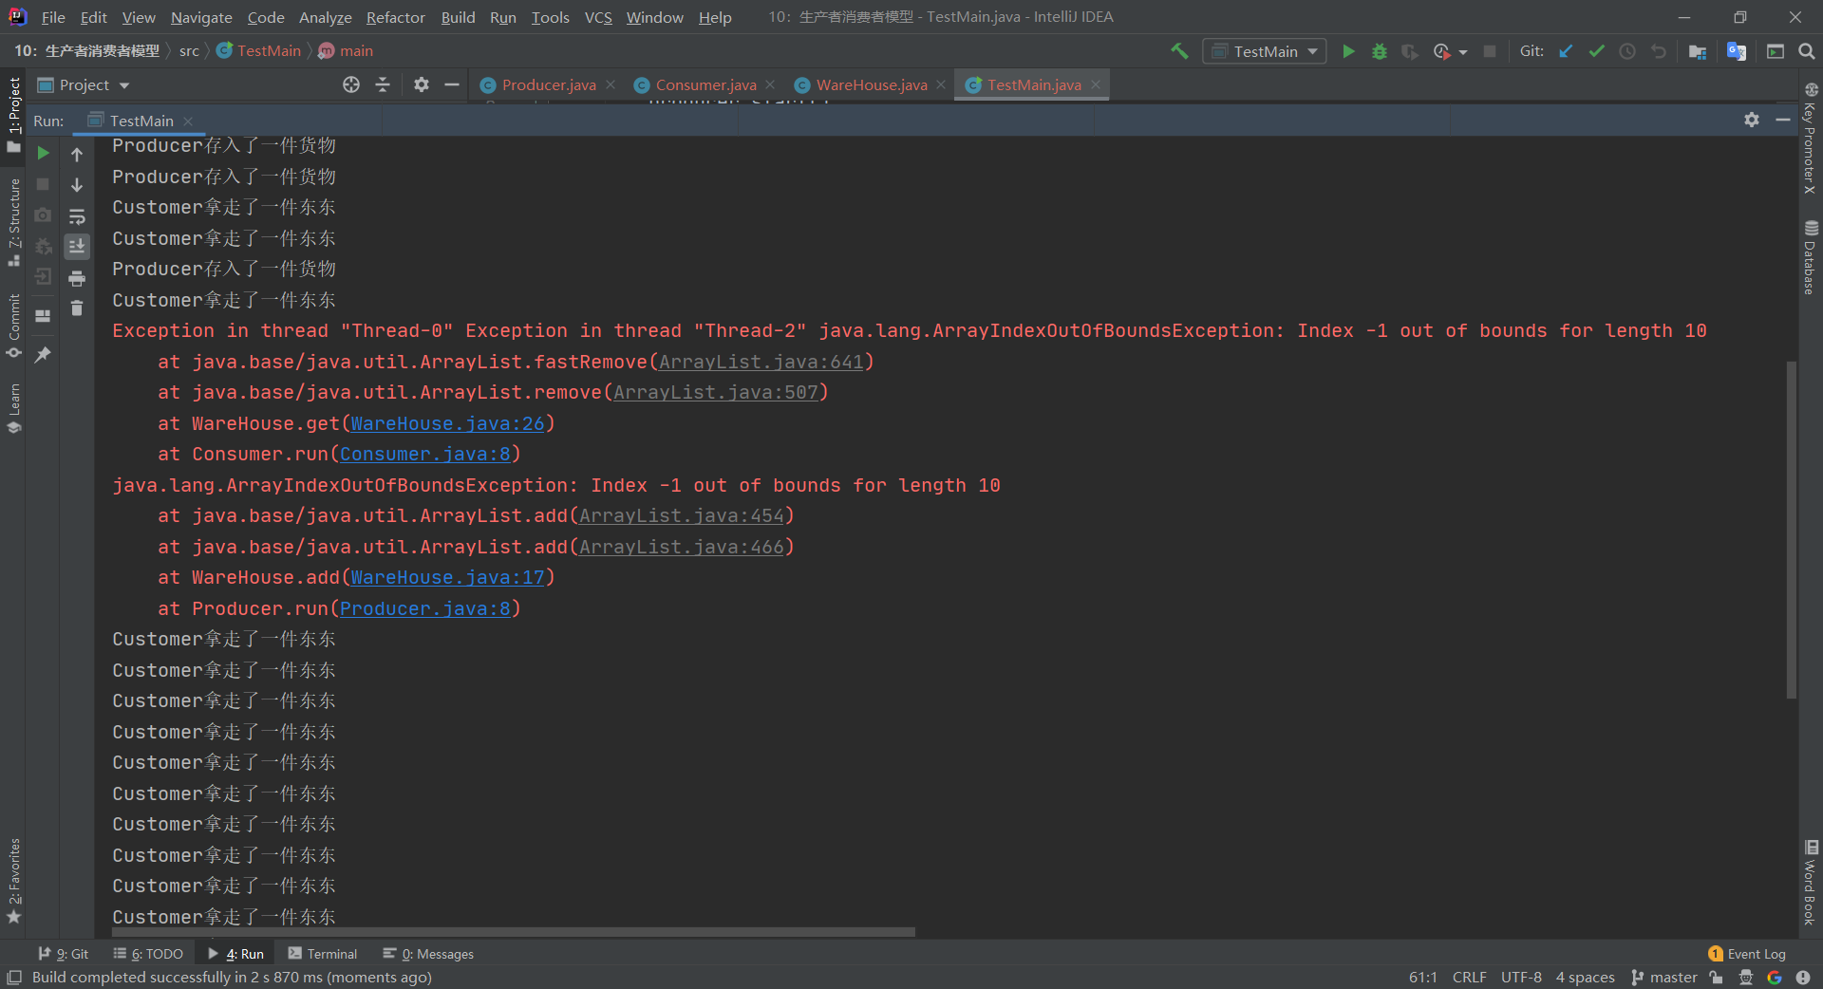Follow the Producer.java:8 stack trace link
The width and height of the screenshot is (1823, 989).
[424, 608]
